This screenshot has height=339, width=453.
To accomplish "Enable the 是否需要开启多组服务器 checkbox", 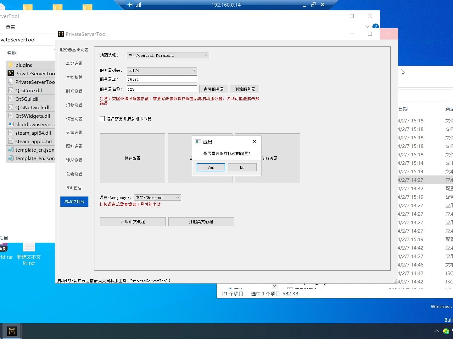I will [102, 119].
